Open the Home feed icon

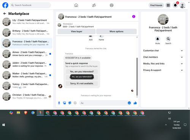pos(76,5)
